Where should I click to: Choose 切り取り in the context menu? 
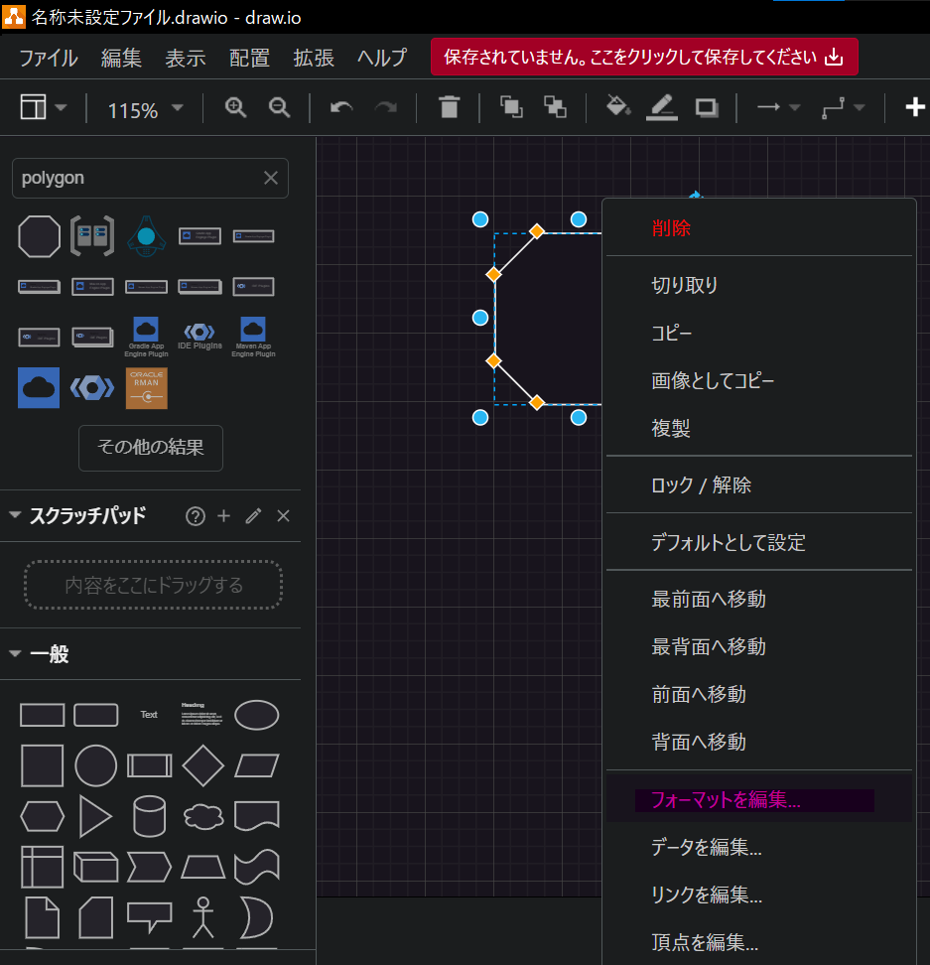759,285
